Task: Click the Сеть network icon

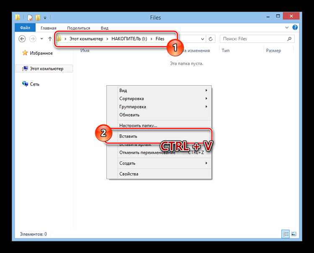Action: (x=25, y=84)
